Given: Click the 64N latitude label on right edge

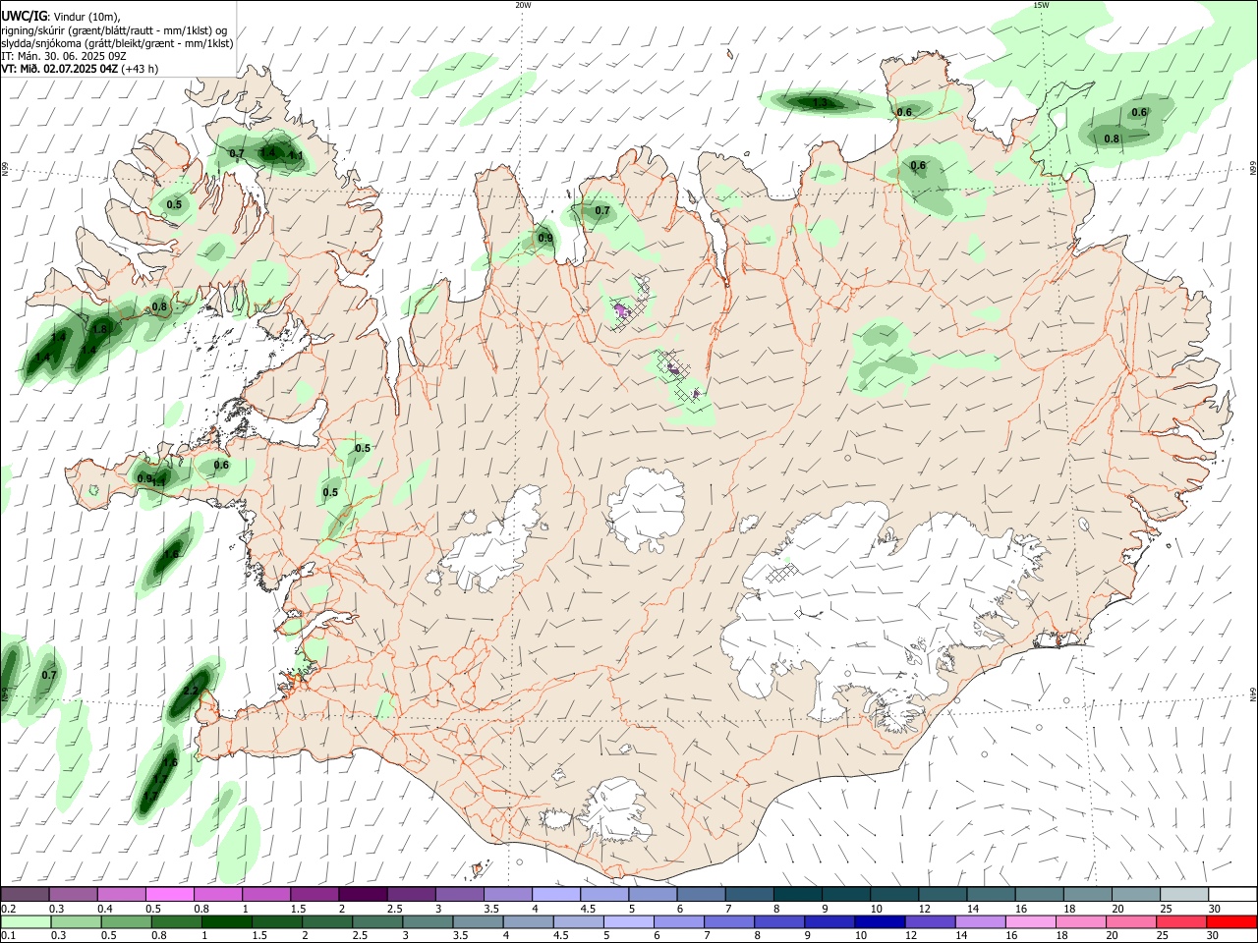Looking at the screenshot, I should click(1253, 693).
